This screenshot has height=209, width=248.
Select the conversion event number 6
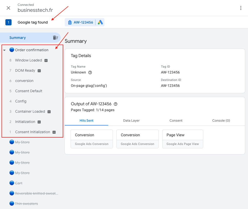coord(24,81)
